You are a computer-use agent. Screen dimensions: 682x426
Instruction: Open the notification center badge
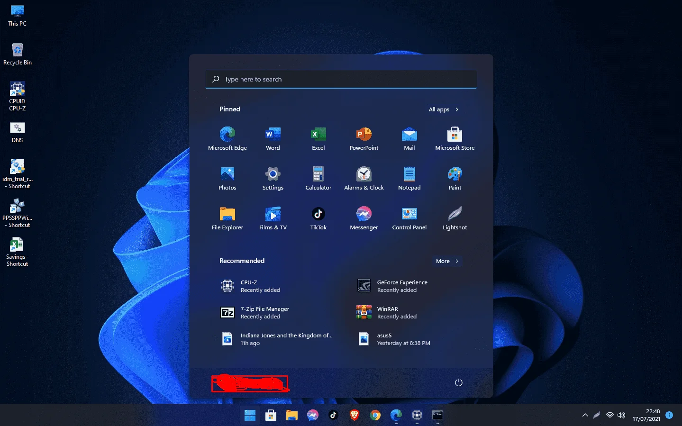[669, 415]
